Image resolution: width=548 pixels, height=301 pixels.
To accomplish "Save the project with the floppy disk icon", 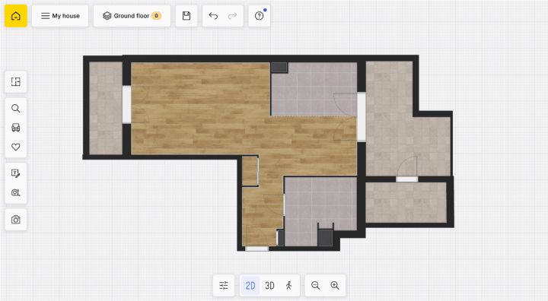I will (x=186, y=16).
